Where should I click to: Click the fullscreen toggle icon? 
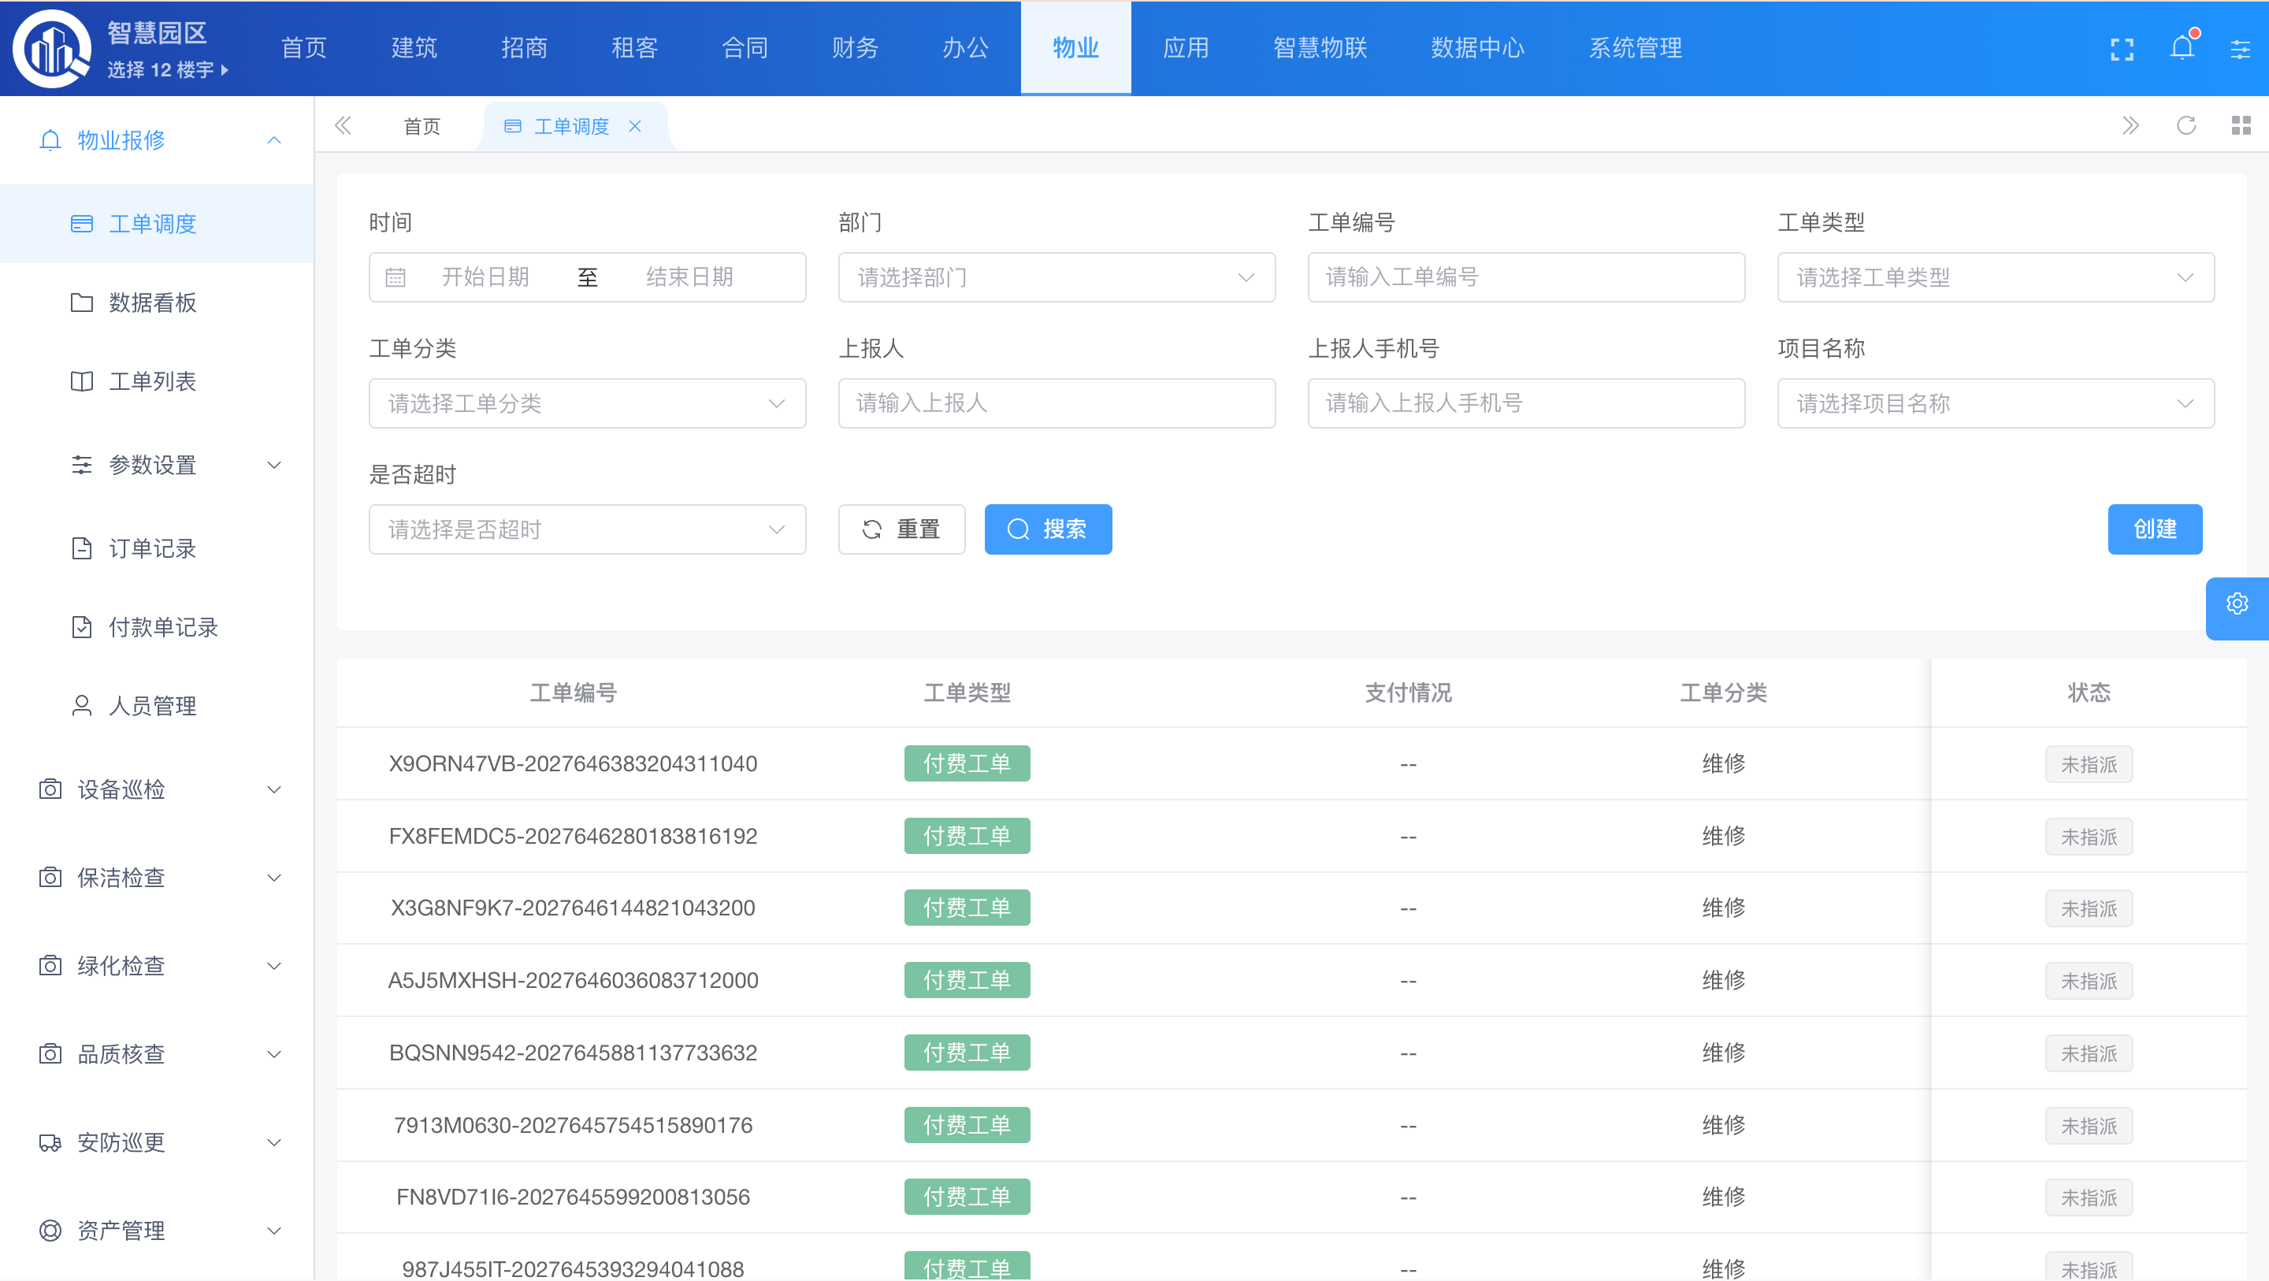point(2122,49)
